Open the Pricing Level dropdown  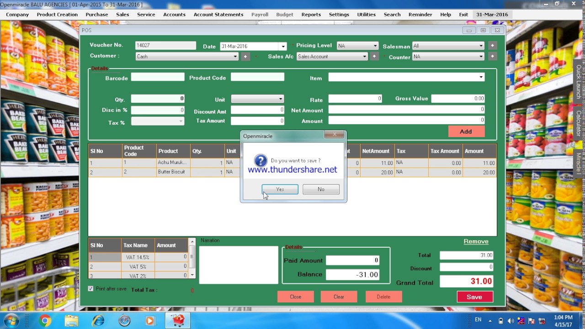(375, 46)
